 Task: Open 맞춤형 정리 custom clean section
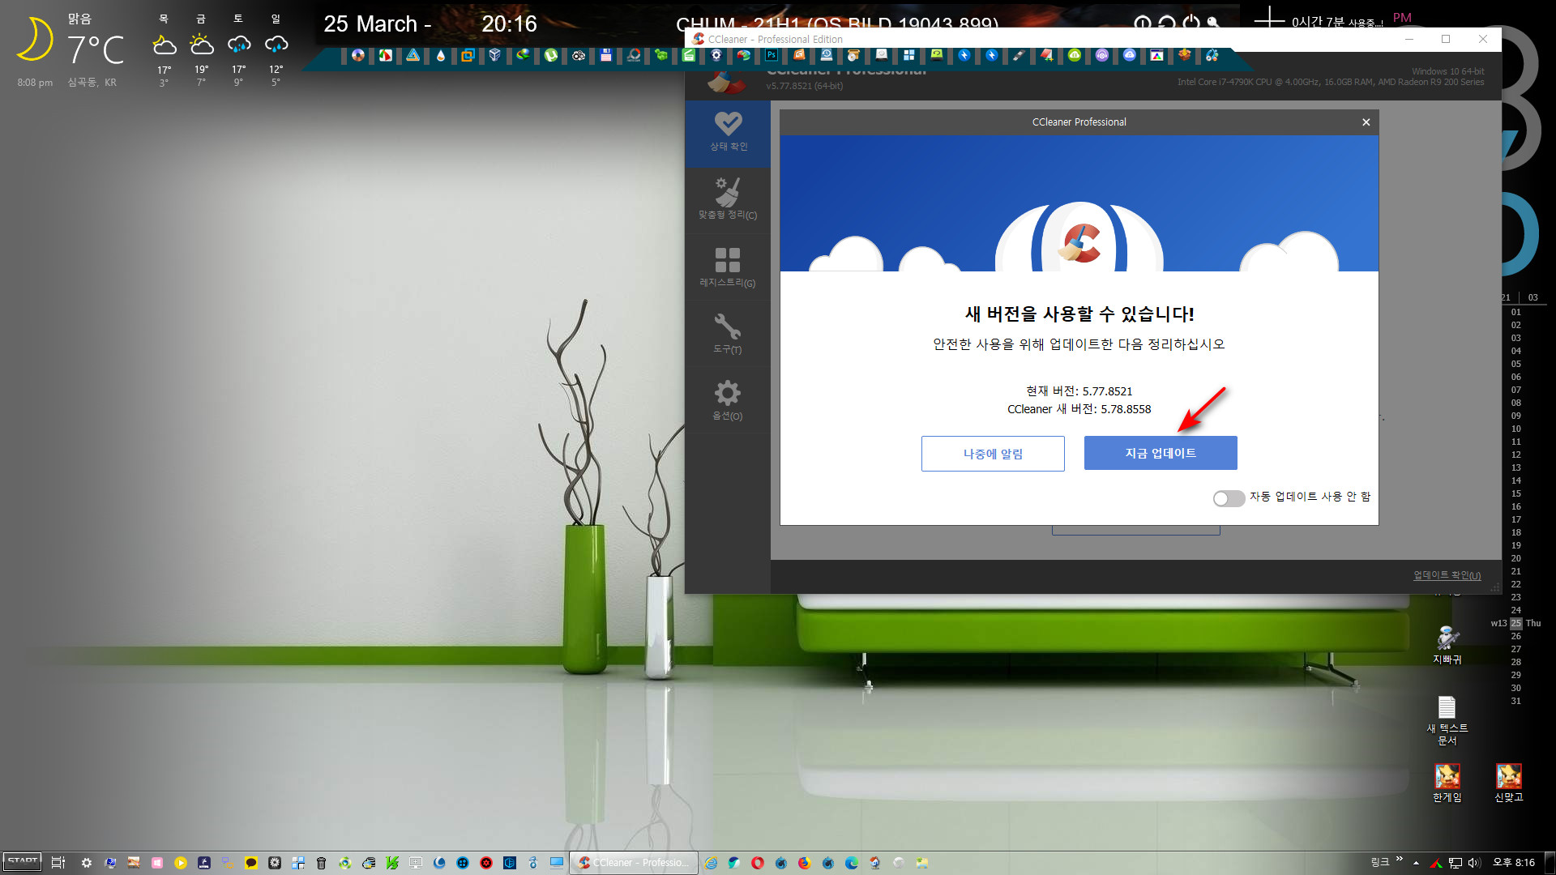tap(728, 200)
